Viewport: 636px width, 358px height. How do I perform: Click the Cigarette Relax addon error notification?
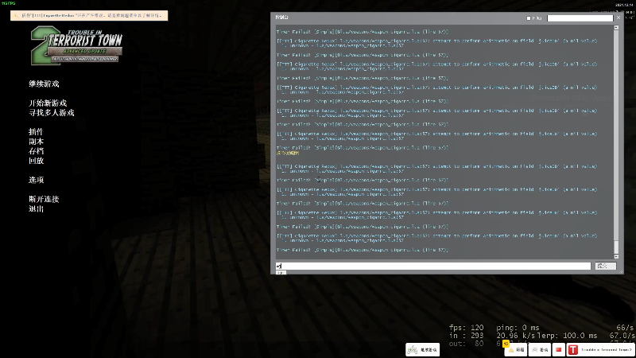point(89,15)
